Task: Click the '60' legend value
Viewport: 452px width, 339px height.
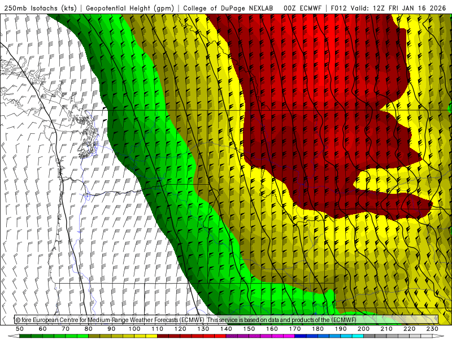Action: pos(42,329)
